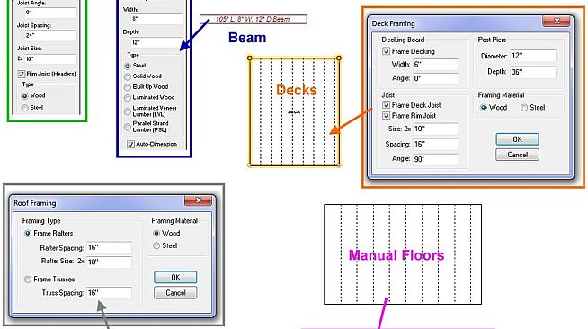Select Laminated Veneer Lumber (LVL) option
This screenshot has height=329, width=588.
(128, 111)
